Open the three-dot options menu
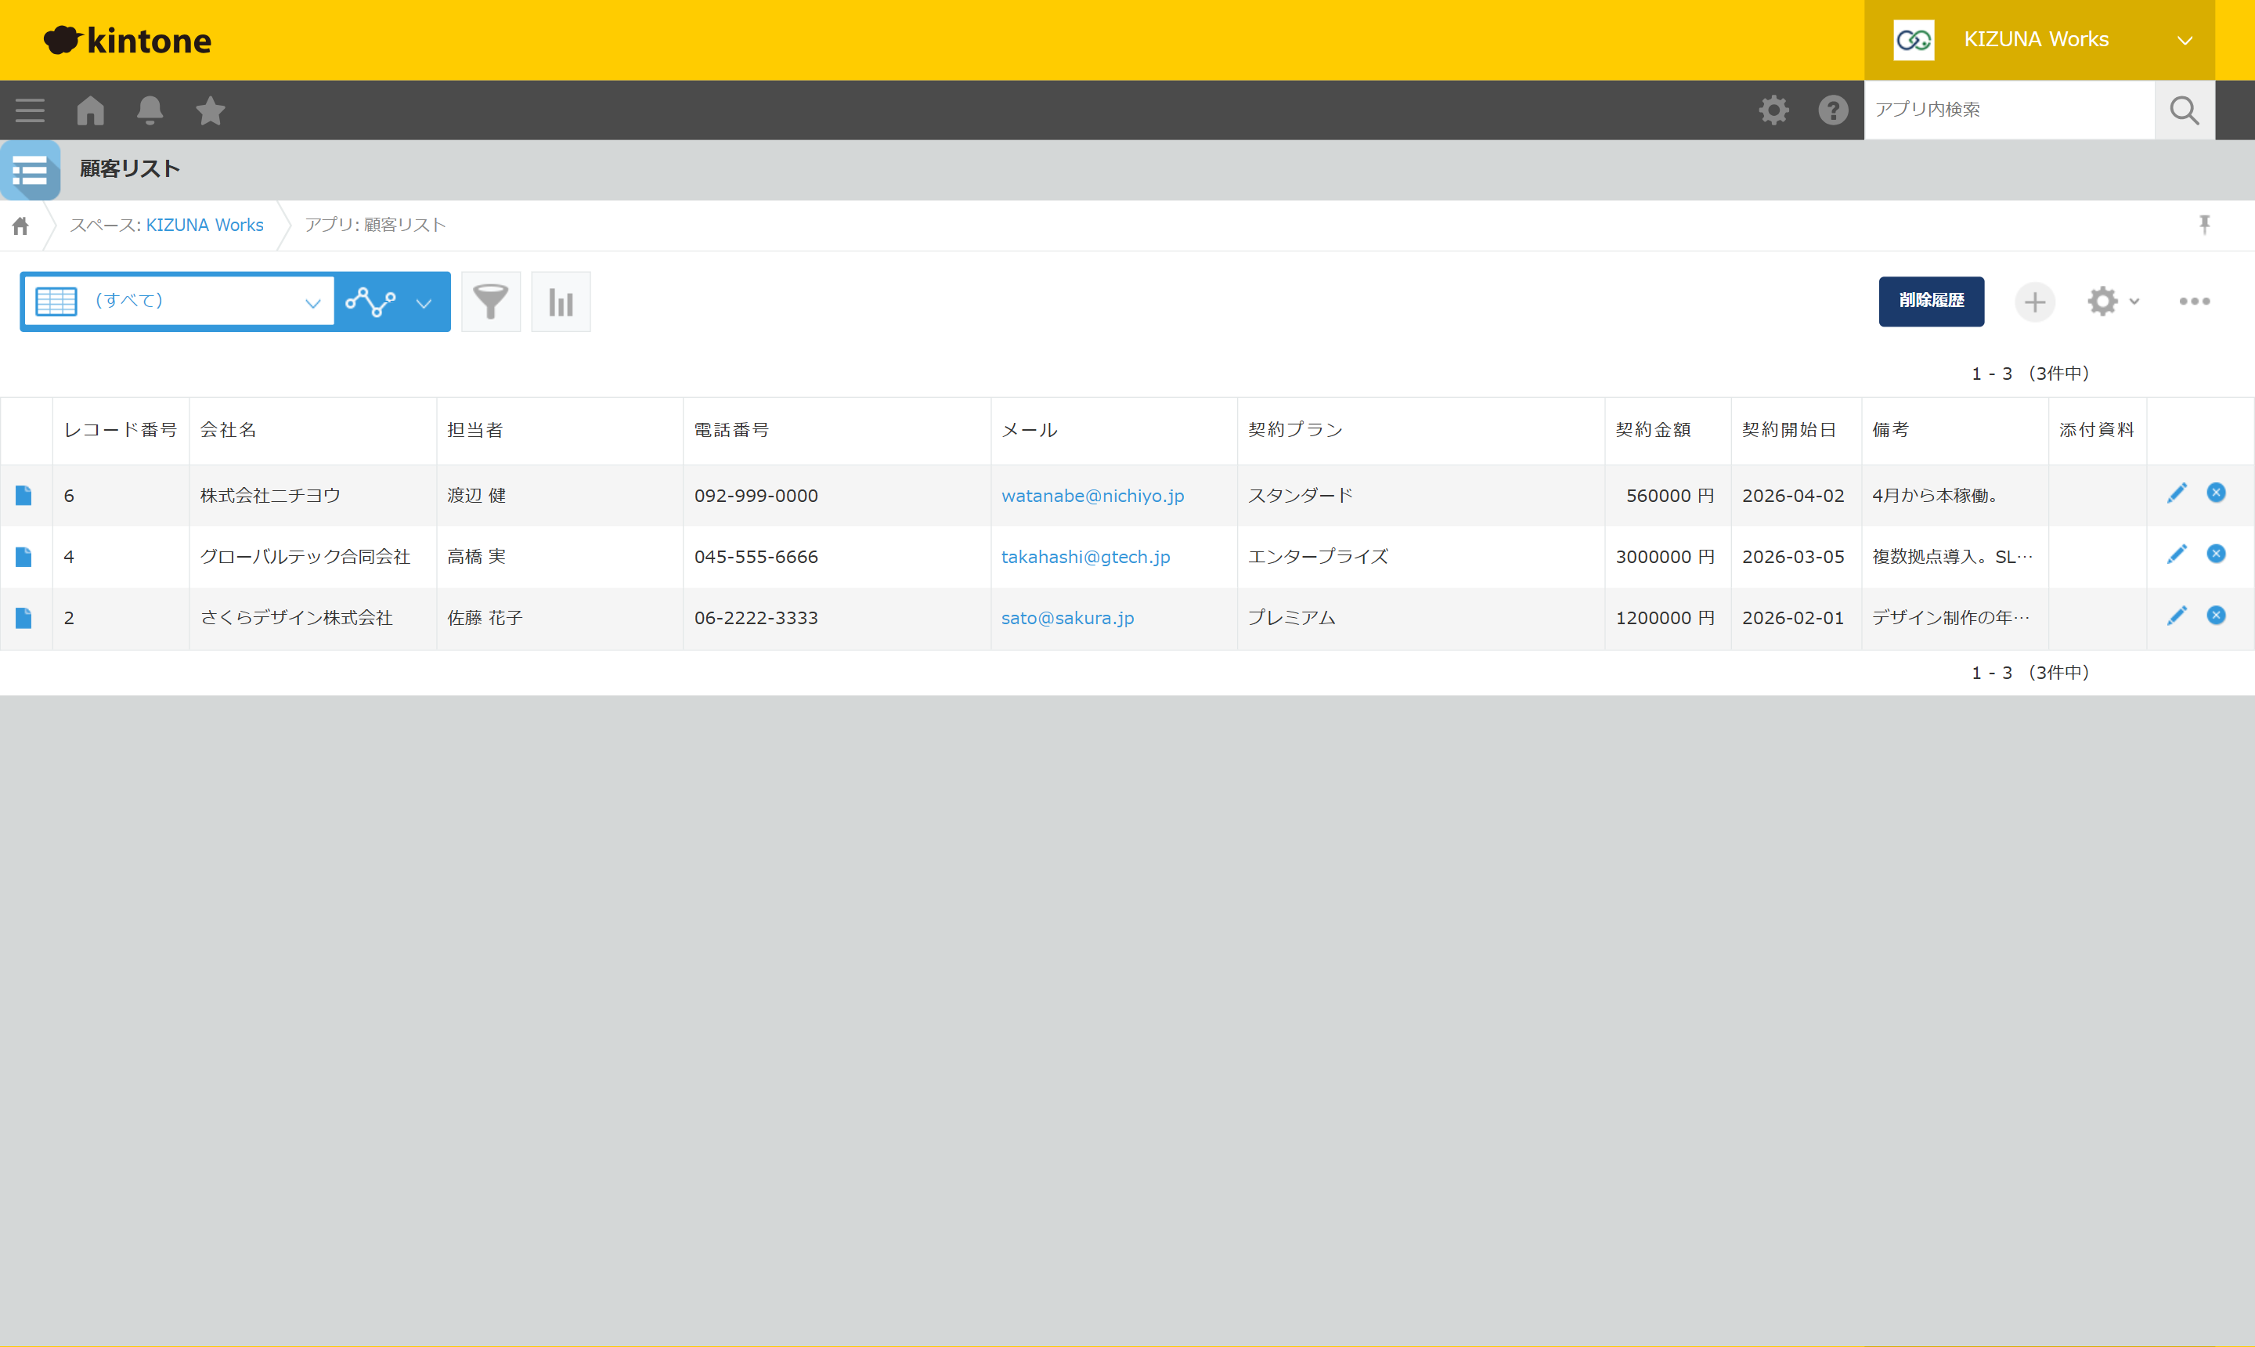 click(x=2194, y=302)
